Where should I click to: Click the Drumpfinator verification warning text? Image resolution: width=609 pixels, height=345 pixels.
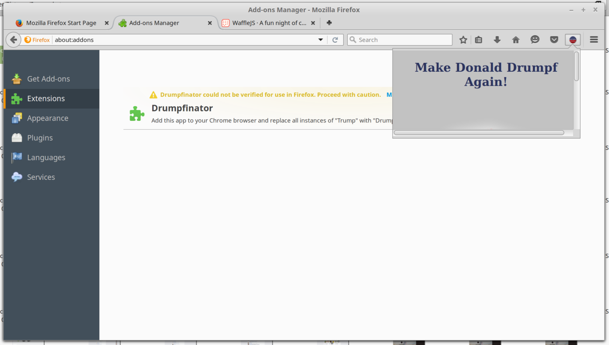270,95
